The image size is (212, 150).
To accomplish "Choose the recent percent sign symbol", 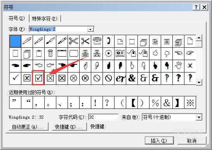I will click(x=155, y=103).
